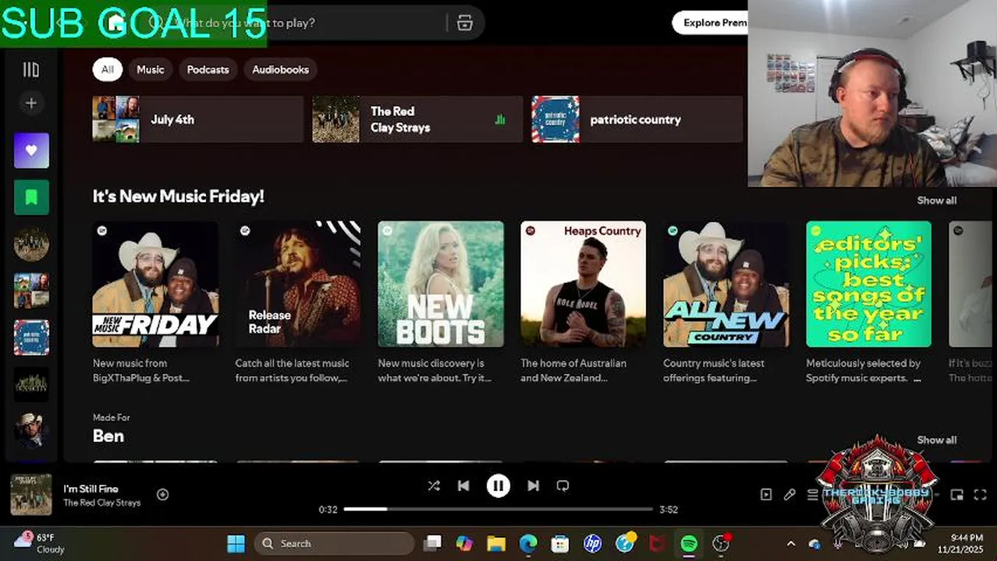This screenshot has height=561, width=997.
Task: Open the browse icon in search bar
Action: click(465, 23)
